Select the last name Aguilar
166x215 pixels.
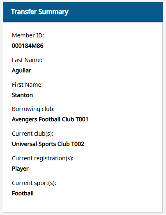[x=21, y=71]
